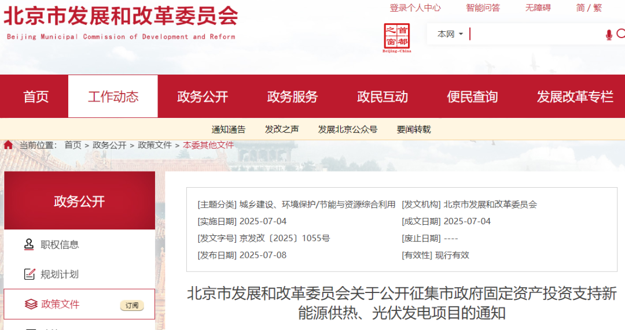This screenshot has width=625, height=330.
Task: Click the 有效性 value 现行有效
Action: pos(452,255)
